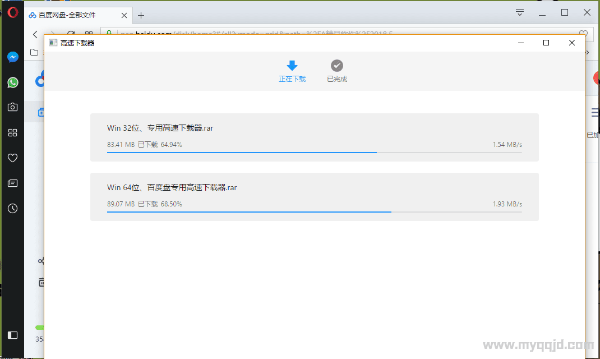Open a new browser tab

pyautogui.click(x=141, y=15)
